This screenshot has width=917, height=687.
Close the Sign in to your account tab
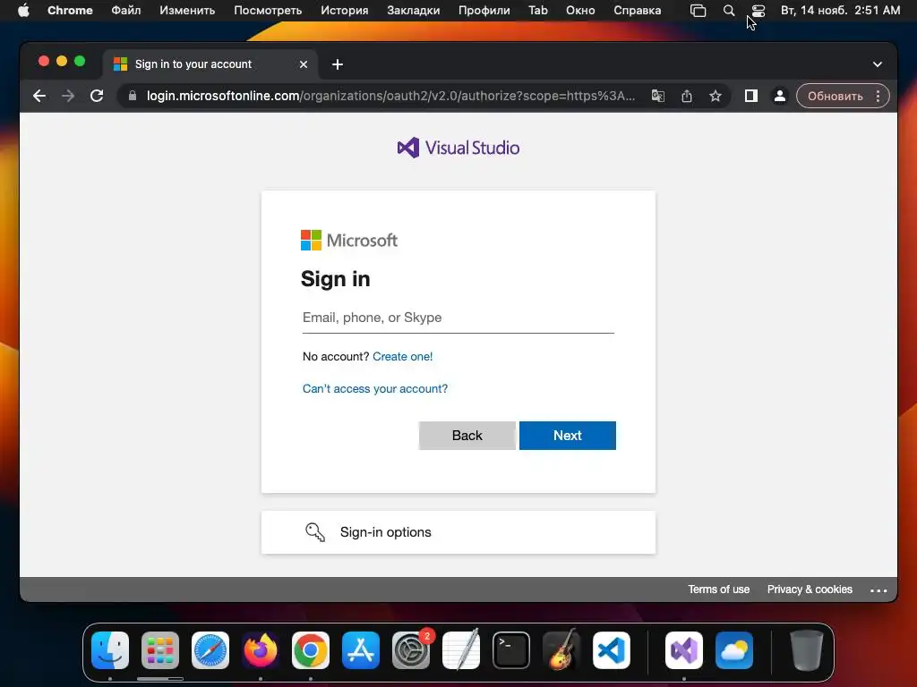tap(303, 64)
